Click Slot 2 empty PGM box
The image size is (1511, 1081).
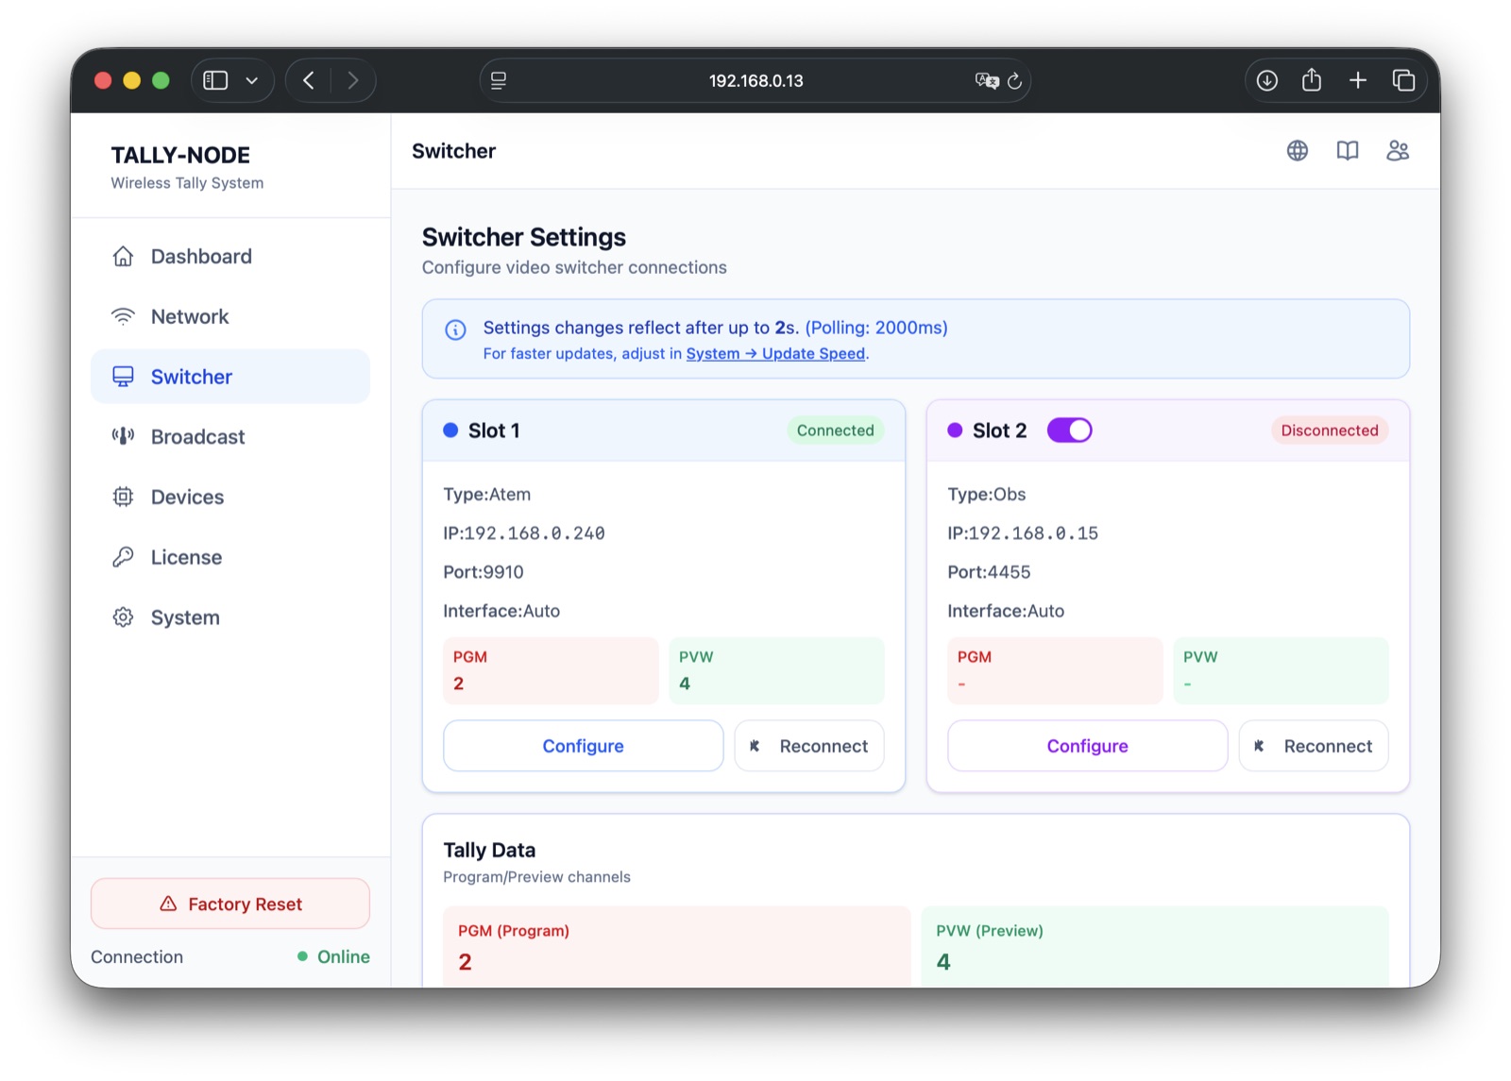[x=1055, y=670]
